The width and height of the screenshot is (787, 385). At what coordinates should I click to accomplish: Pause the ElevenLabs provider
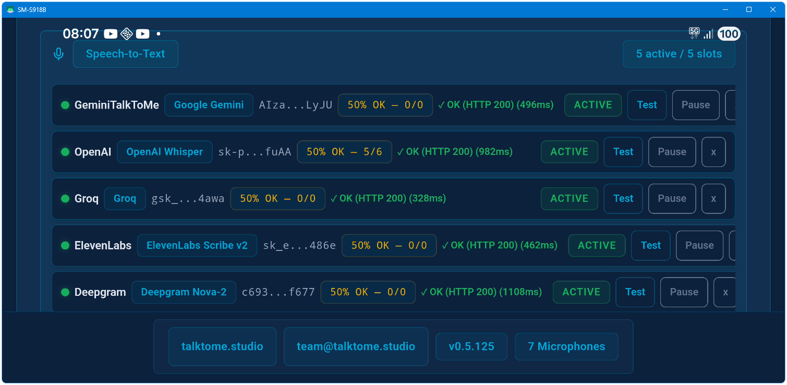[x=699, y=245]
